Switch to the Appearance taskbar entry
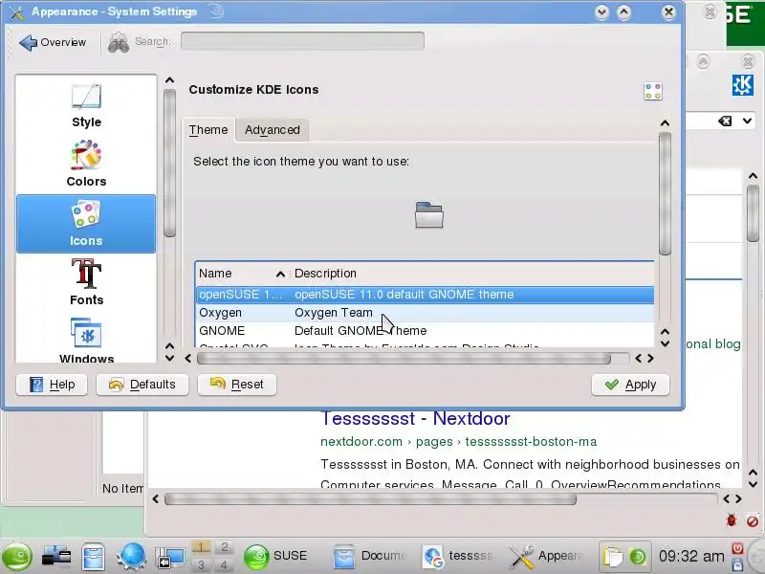 coord(546,557)
